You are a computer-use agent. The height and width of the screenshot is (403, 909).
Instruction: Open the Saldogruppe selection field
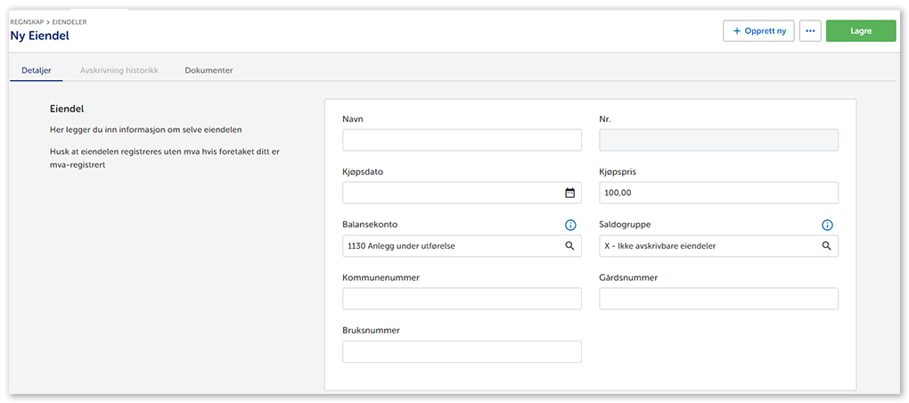point(708,246)
